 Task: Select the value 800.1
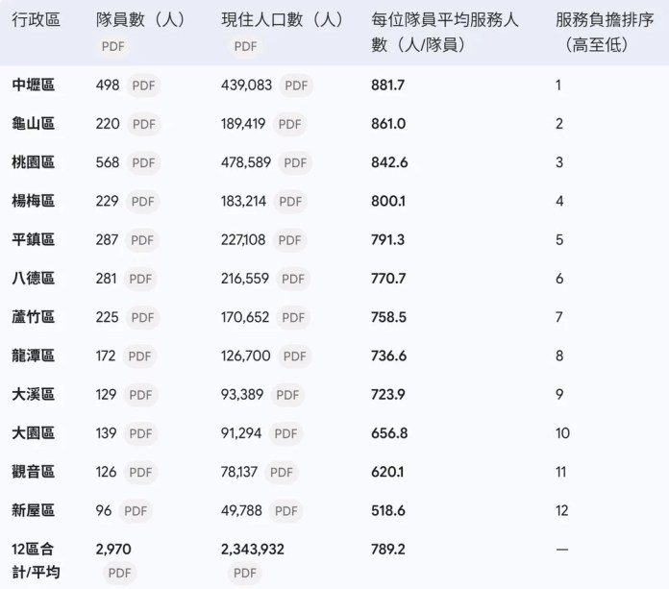[388, 202]
